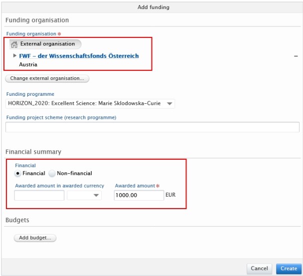Screen dimensions: 303x276
Task: Cancel the Add funding dialog
Action: pyautogui.click(x=259, y=269)
